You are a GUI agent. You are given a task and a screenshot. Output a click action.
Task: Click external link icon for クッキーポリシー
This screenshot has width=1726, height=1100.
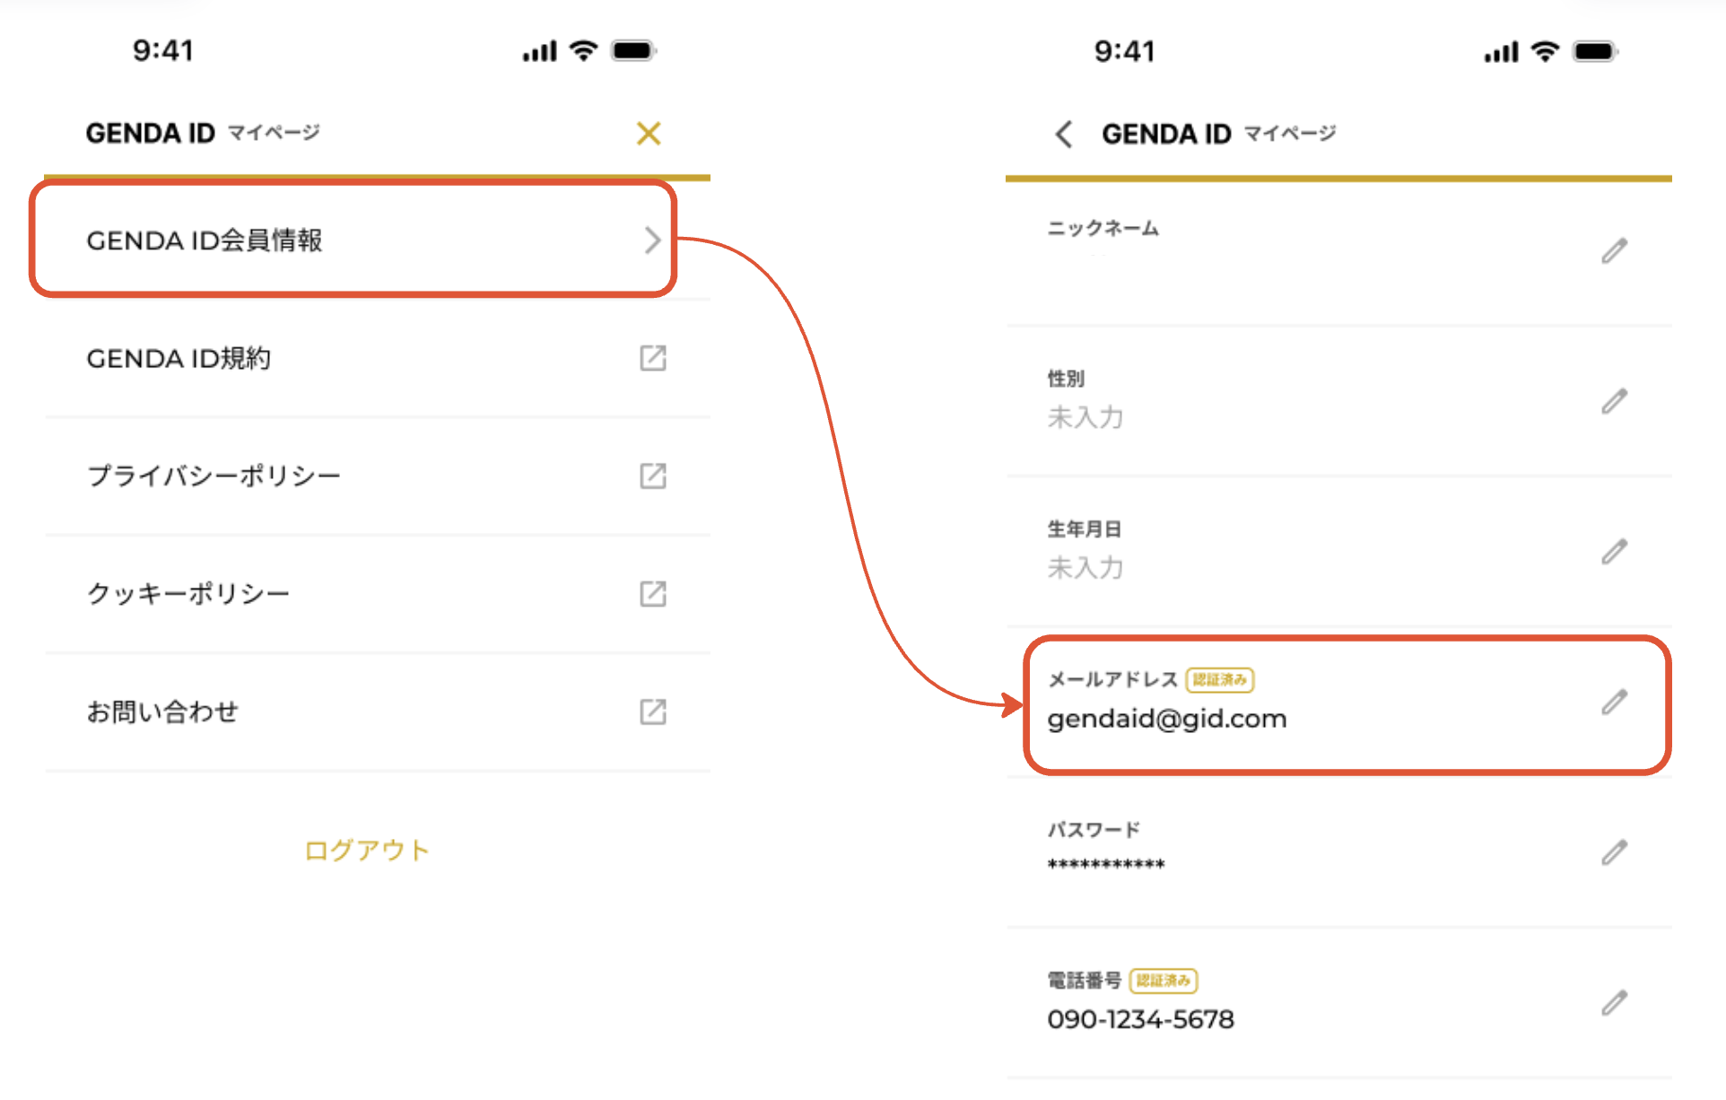pyautogui.click(x=652, y=594)
